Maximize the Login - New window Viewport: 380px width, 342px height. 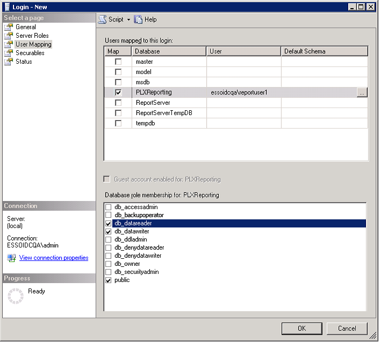[x=361, y=7]
